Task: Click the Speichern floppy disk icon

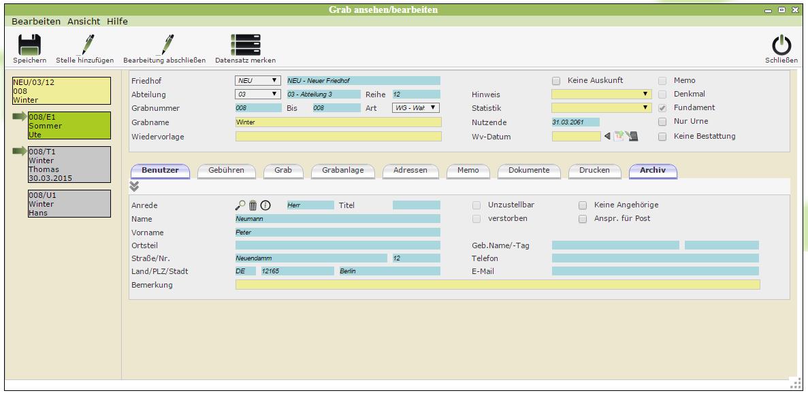Action: coord(29,45)
